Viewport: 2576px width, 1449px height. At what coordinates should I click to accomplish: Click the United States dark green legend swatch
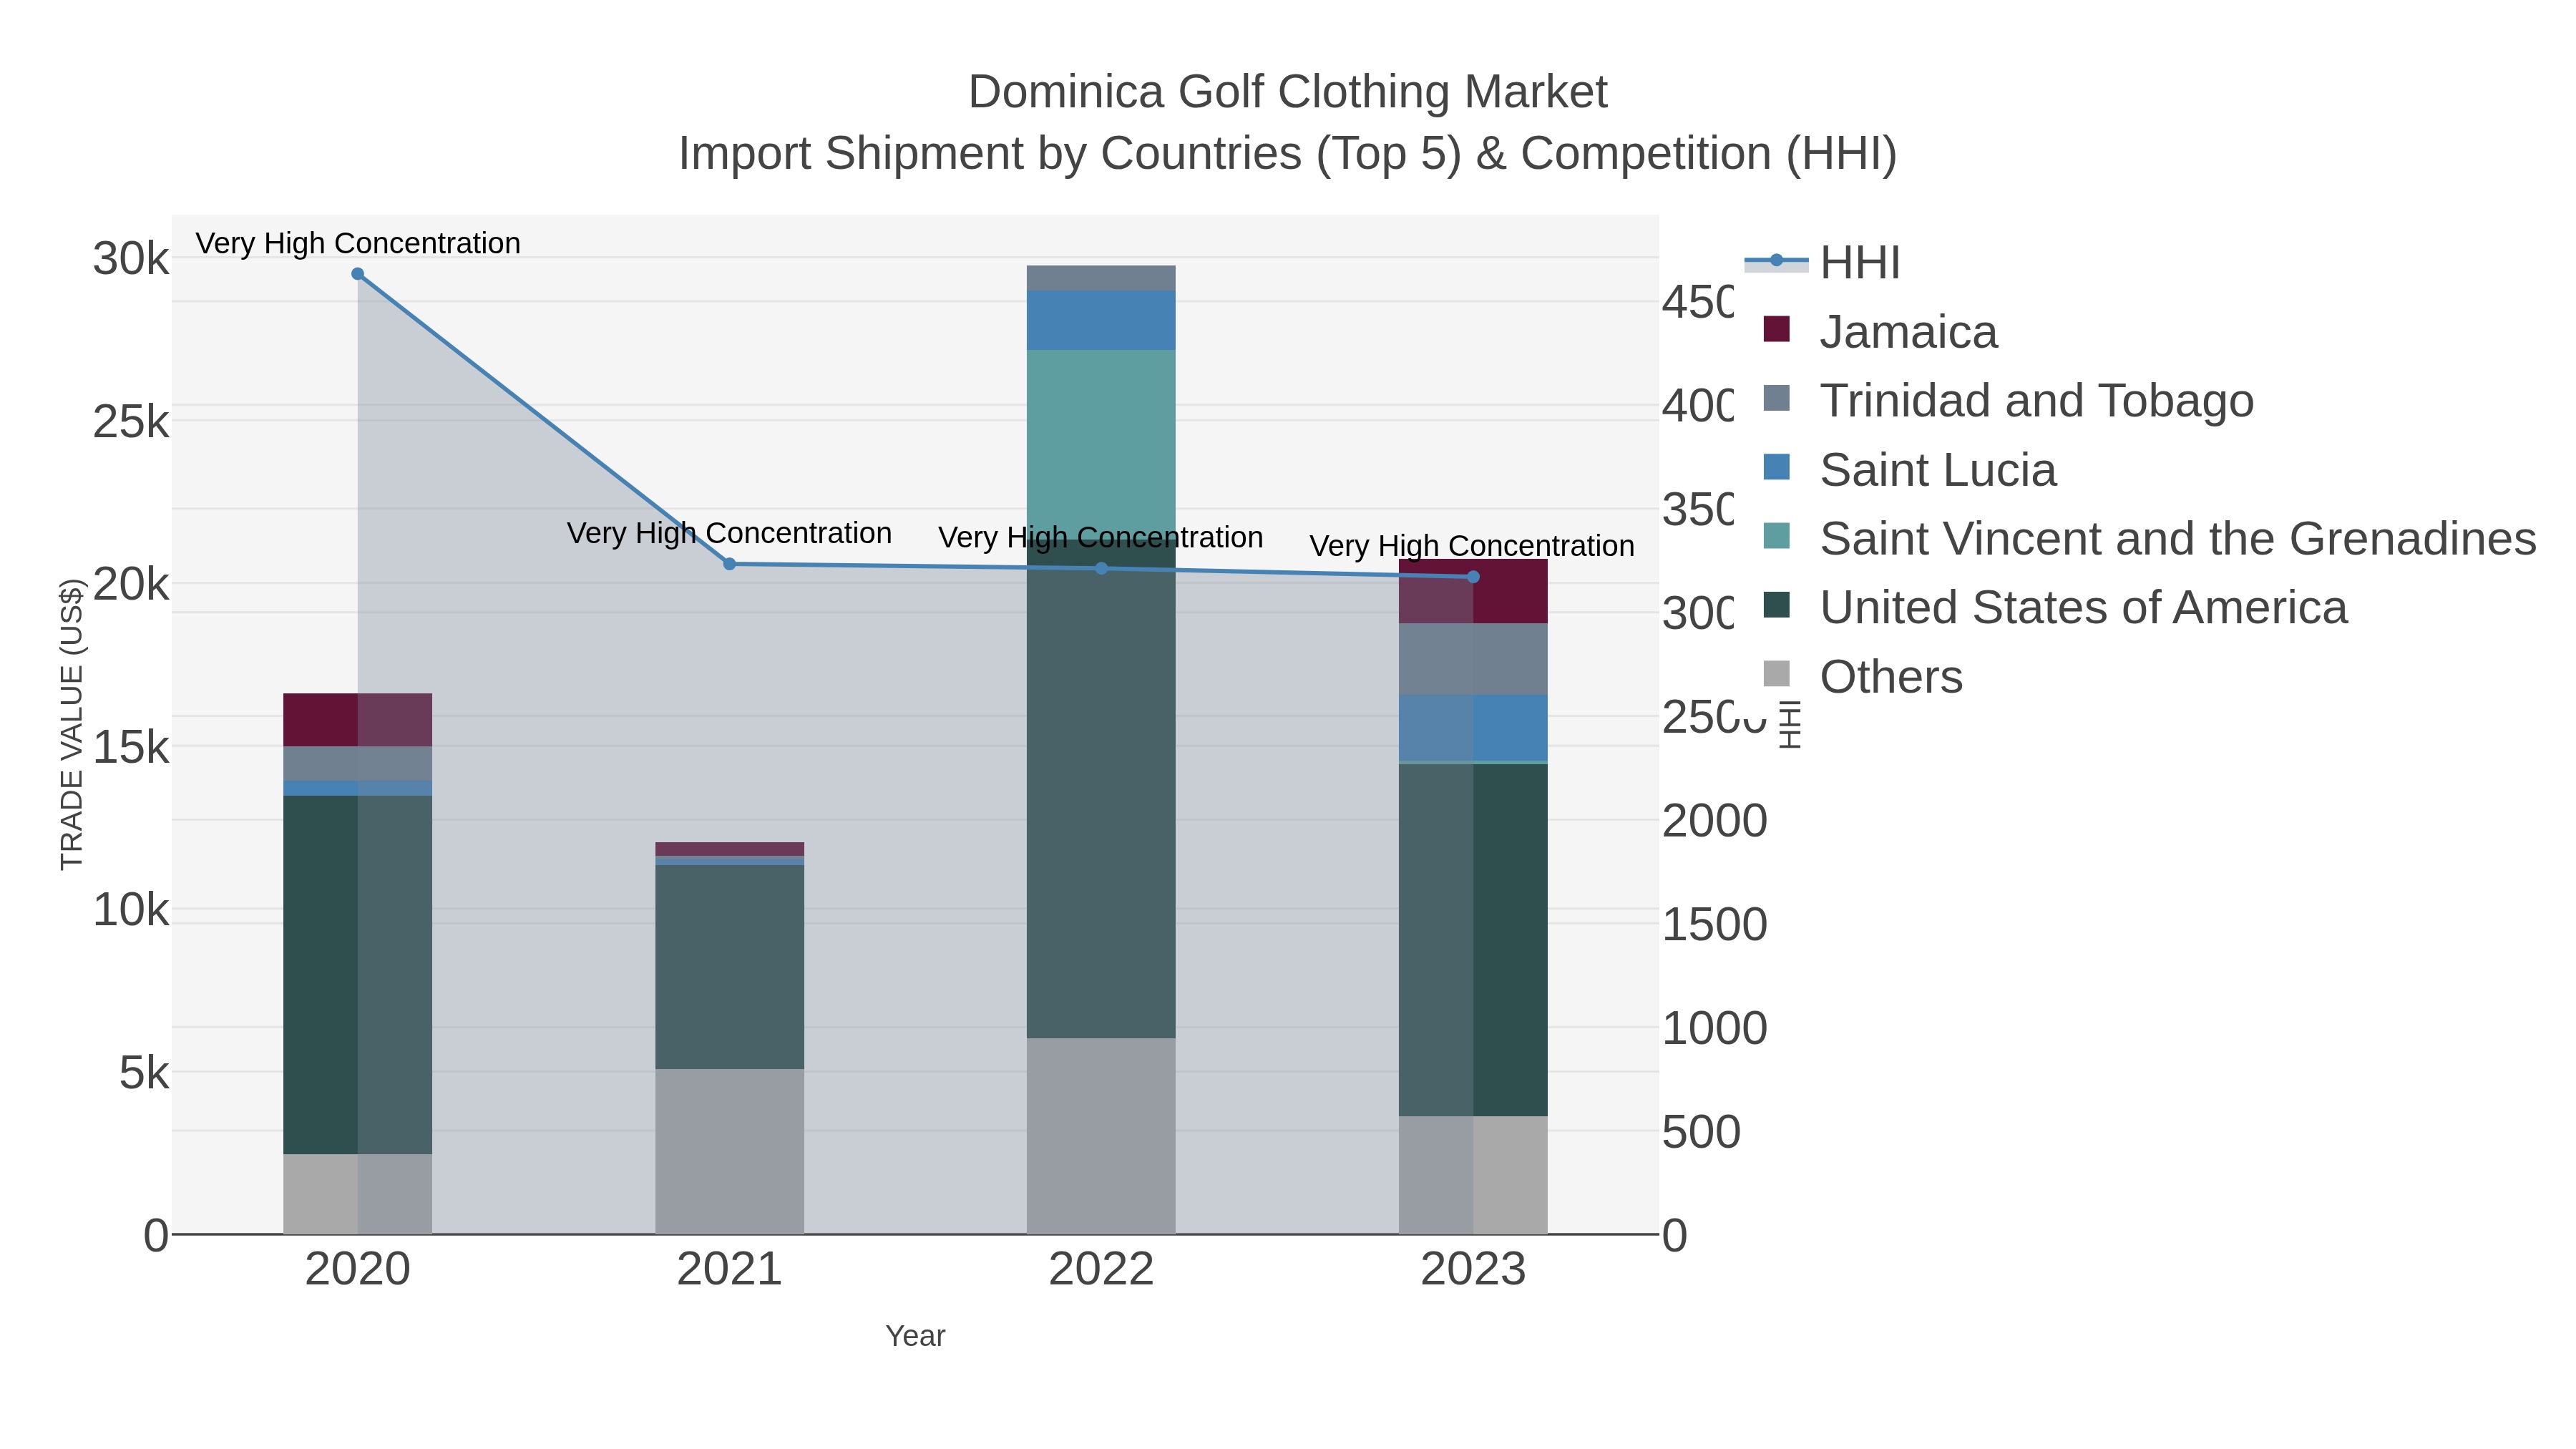1776,605
